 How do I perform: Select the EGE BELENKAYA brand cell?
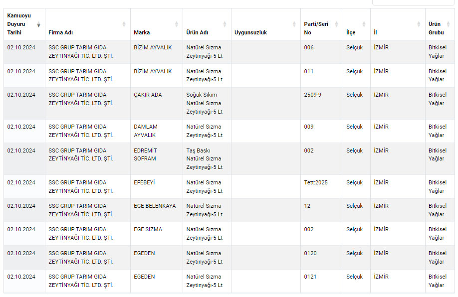click(x=157, y=210)
